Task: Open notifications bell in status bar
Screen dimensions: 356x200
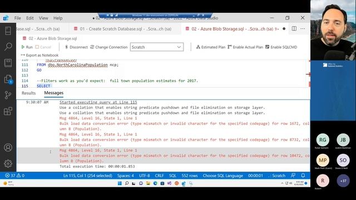Action: point(303,176)
